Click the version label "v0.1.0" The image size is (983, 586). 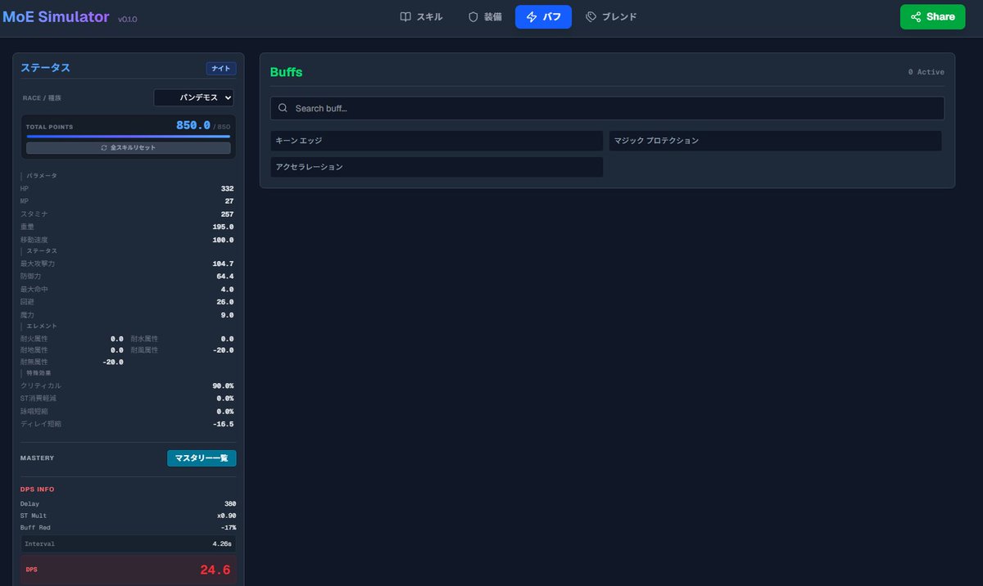128,19
